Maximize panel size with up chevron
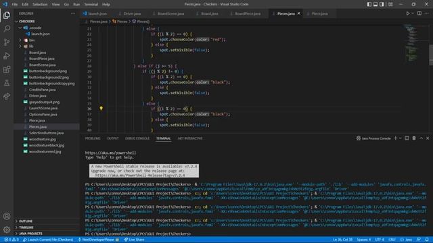This screenshot has width=433, height=243. (421, 138)
